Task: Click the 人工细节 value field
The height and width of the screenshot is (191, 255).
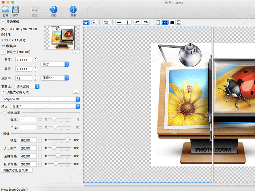Action: coord(28,148)
